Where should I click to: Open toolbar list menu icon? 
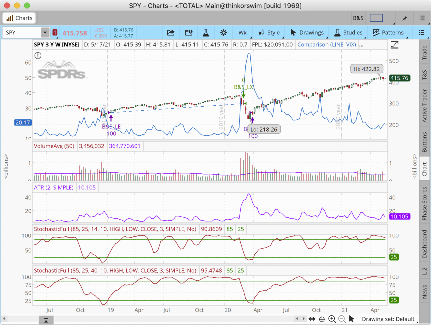[421, 32]
